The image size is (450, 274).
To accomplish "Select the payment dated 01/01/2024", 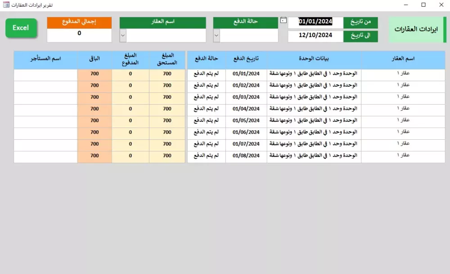I will tap(246, 73).
